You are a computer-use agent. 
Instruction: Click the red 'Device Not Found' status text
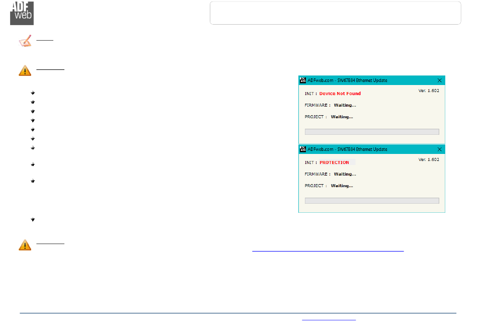point(340,94)
